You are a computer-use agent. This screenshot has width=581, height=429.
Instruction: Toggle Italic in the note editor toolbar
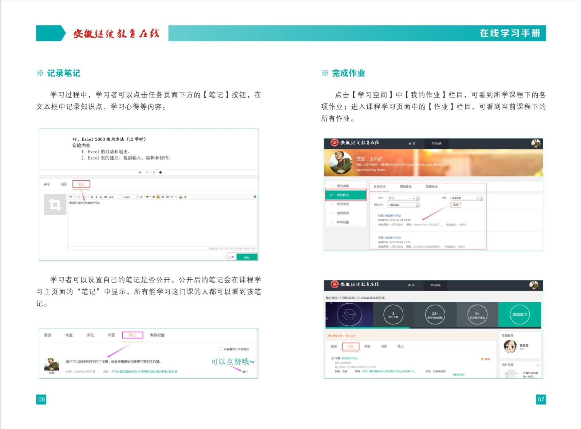[x=96, y=197]
